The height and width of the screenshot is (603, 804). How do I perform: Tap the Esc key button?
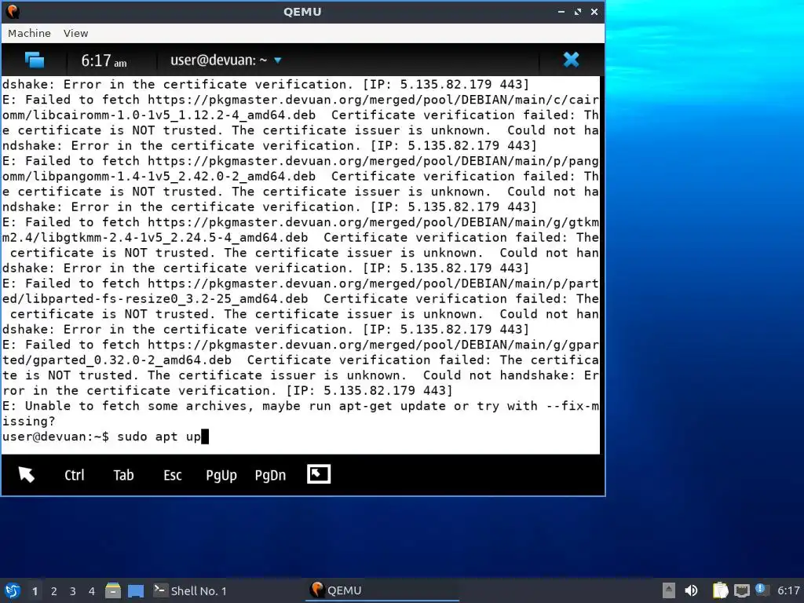[172, 475]
